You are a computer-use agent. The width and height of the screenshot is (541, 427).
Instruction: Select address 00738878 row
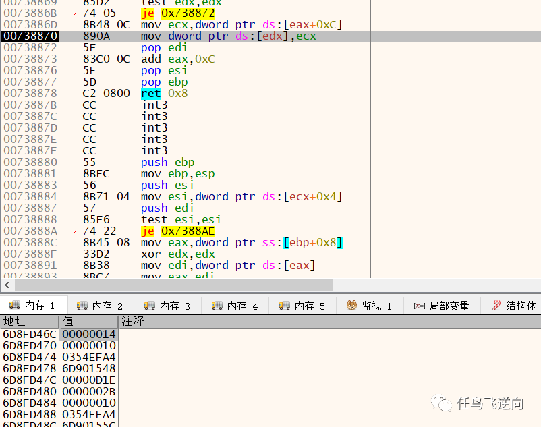click(x=30, y=94)
